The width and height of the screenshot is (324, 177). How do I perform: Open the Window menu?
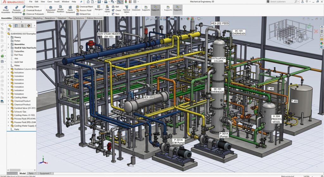(x=65, y=2)
